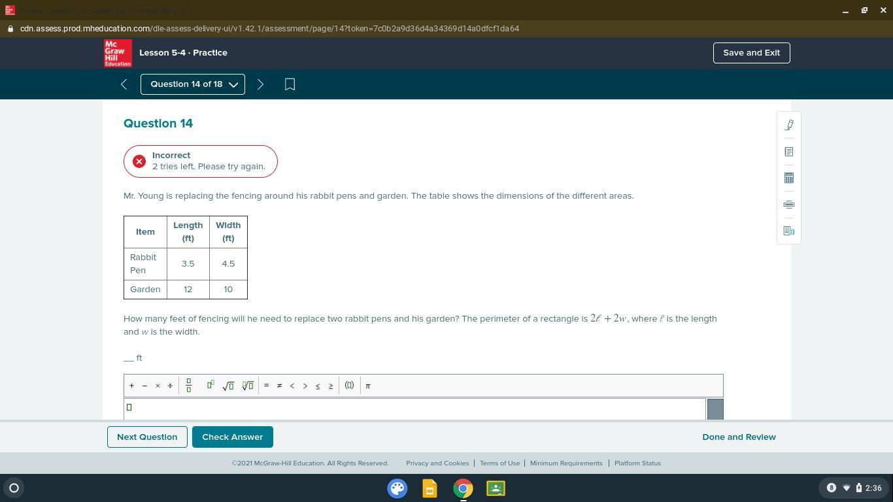
Task: Open the Privacy and Cookies link
Action: point(437,463)
